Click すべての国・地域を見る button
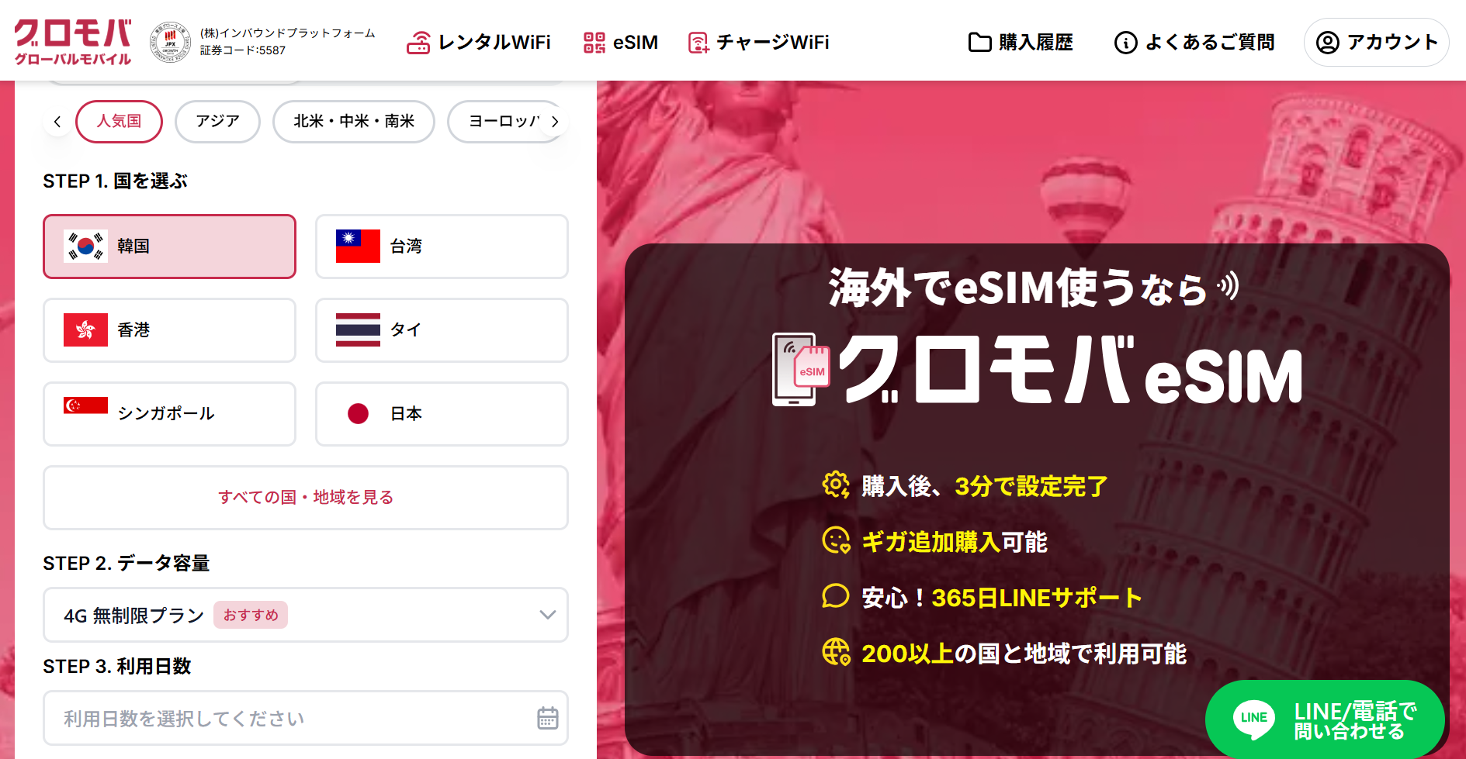Viewport: 1466px width, 759px height. point(306,498)
